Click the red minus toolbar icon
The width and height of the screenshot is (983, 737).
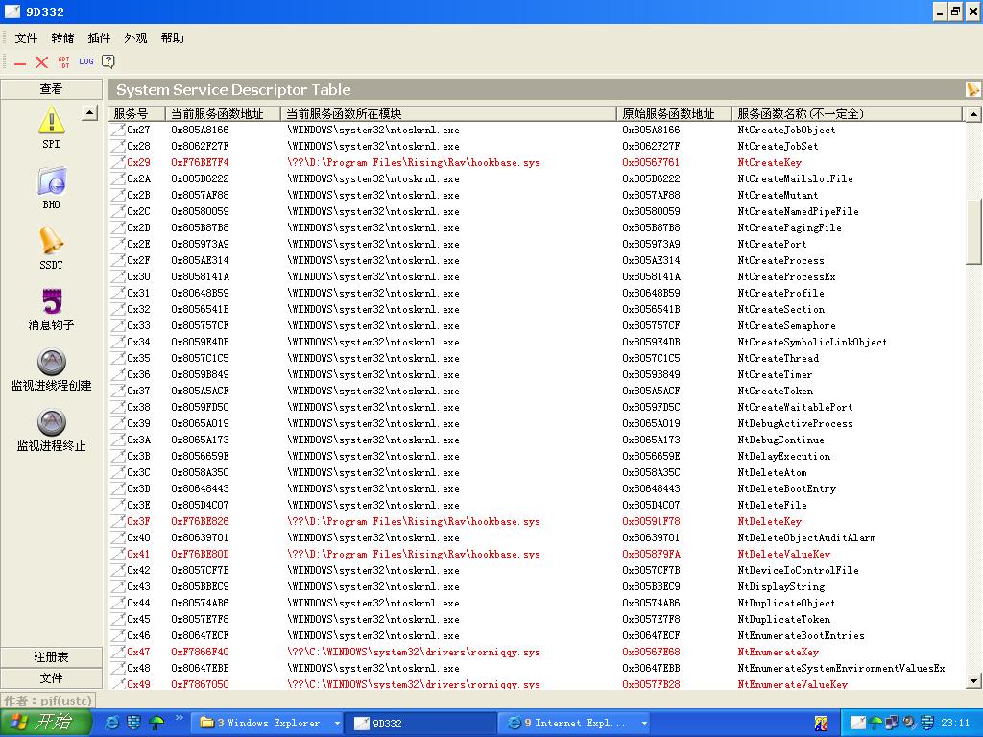click(x=20, y=62)
